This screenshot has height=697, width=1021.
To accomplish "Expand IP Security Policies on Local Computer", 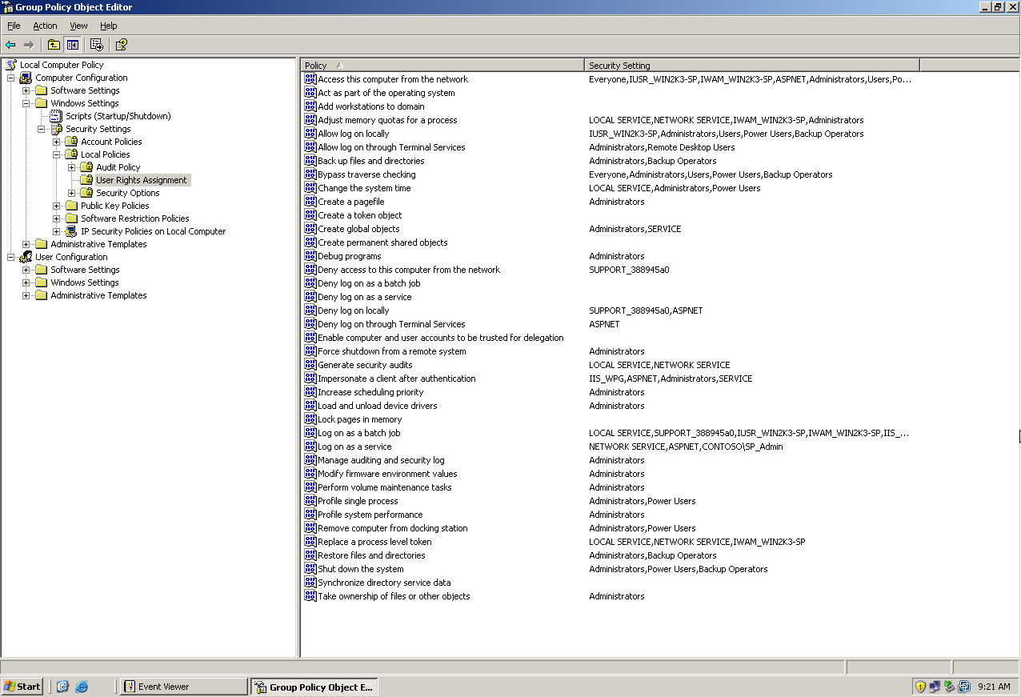I will [x=57, y=231].
